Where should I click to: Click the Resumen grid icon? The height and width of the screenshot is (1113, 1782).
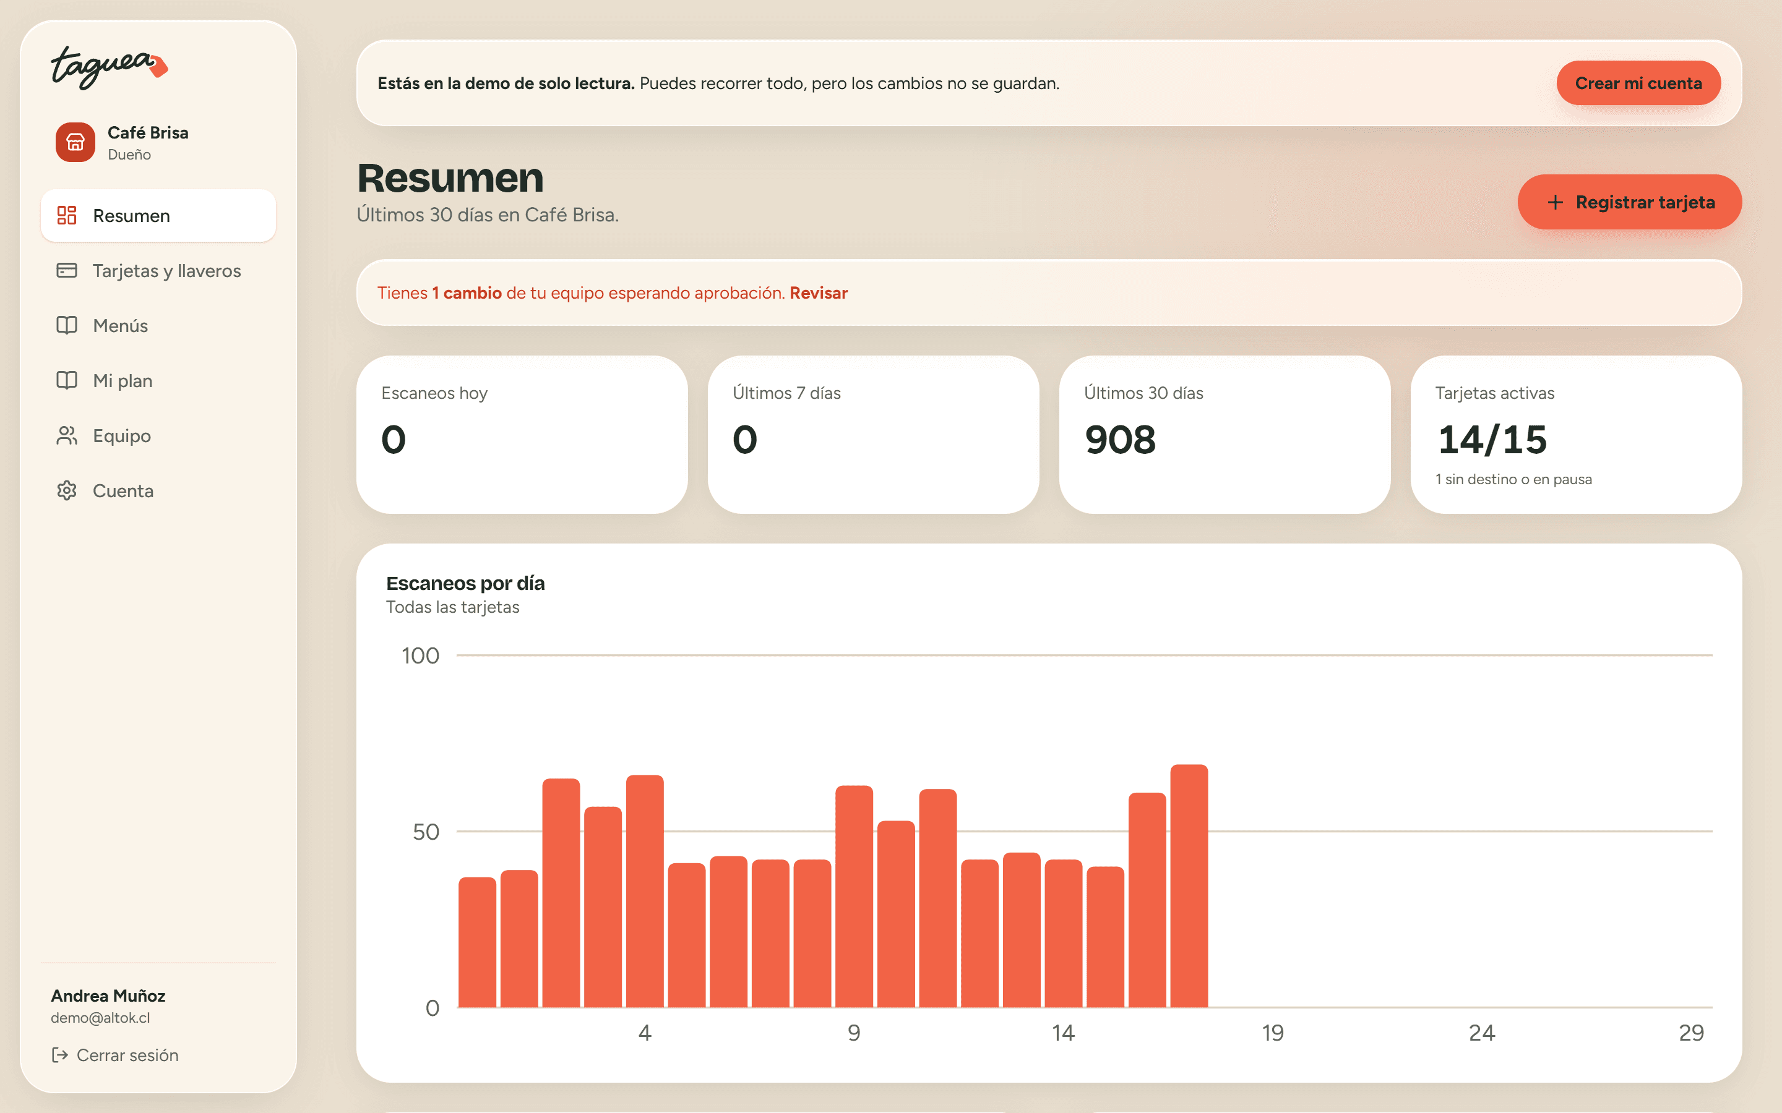[67, 216]
